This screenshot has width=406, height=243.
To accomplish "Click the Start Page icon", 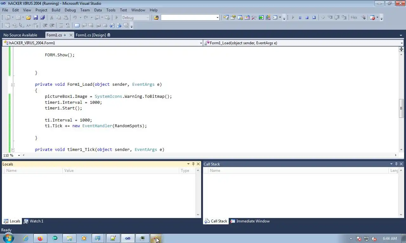I will click(x=261, y=18).
